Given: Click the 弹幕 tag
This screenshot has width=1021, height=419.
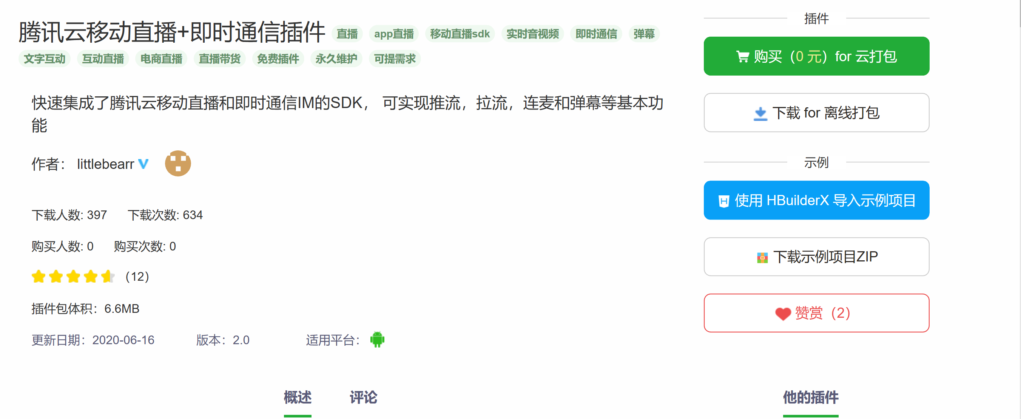Looking at the screenshot, I should (644, 34).
